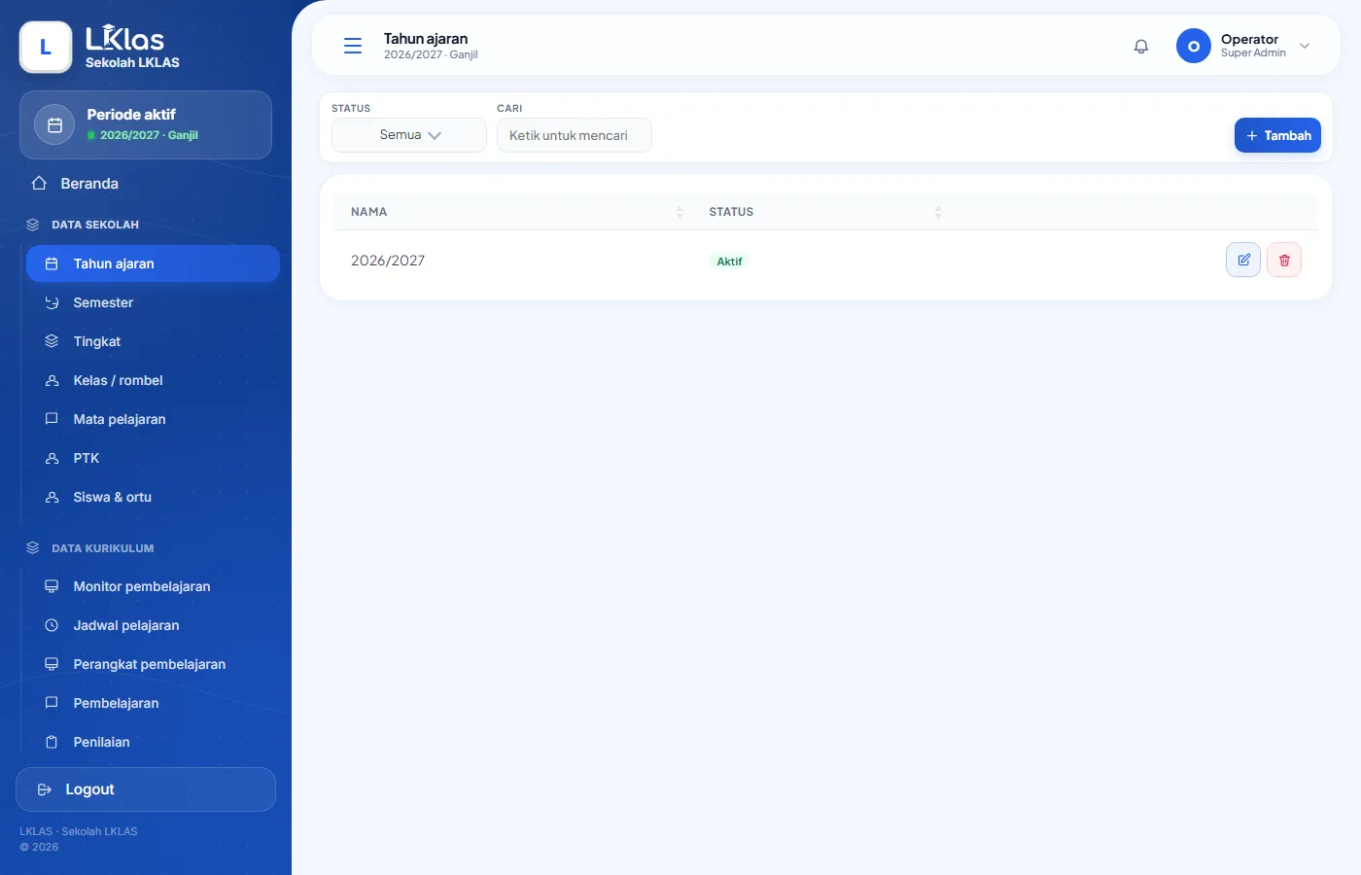1361x875 pixels.
Task: Click the Sekolah LKLAS title text
Action: click(x=132, y=62)
